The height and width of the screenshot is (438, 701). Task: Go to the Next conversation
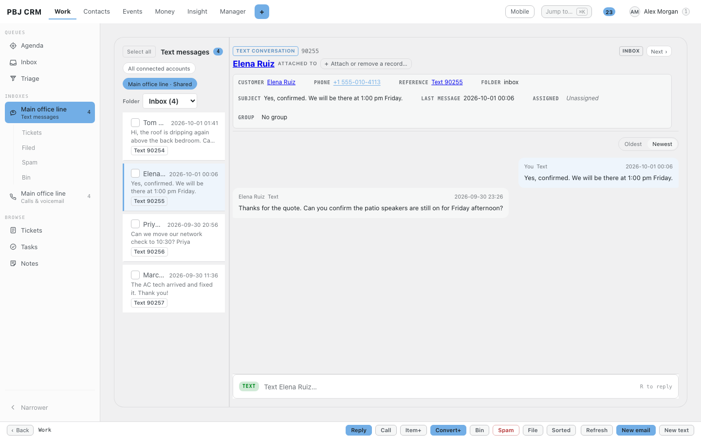(x=659, y=52)
